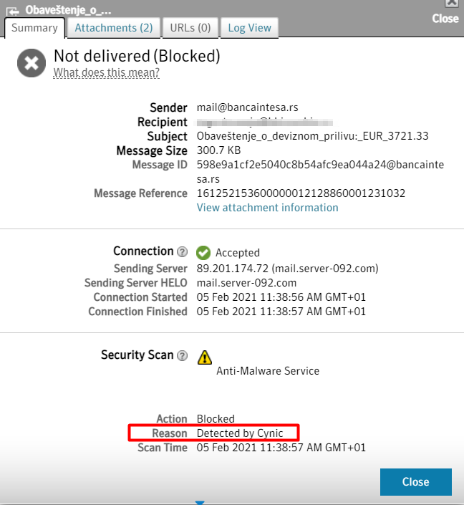
Task: Switch to the Log View tab
Action: click(x=250, y=28)
